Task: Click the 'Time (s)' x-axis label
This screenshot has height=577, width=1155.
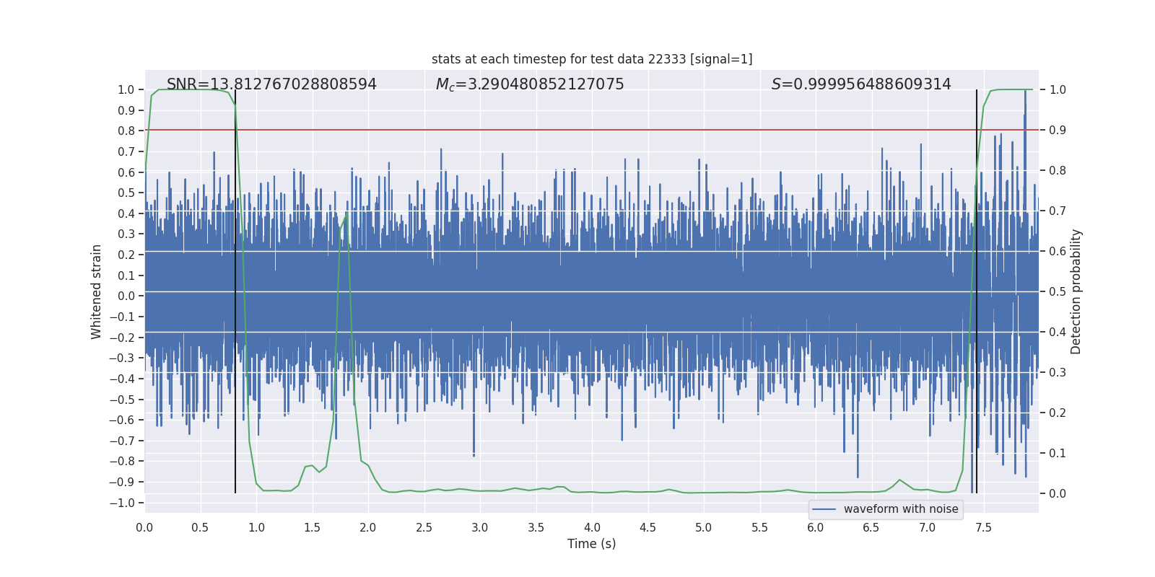Action: [x=591, y=544]
